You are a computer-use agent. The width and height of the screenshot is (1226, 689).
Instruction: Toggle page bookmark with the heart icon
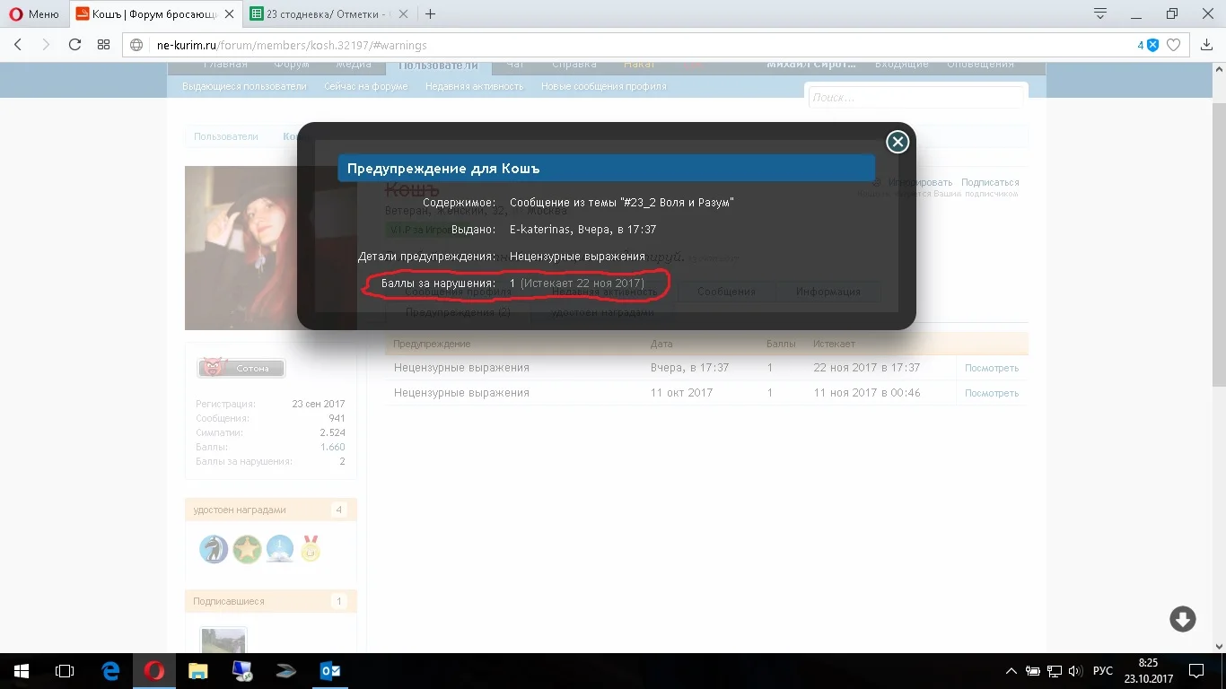1173,45
